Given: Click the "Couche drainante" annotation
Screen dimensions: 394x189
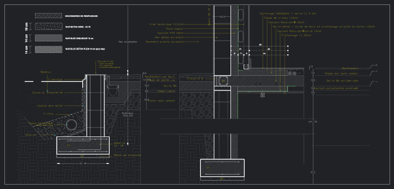Looking at the screenshot, I should pyautogui.click(x=50, y=106).
